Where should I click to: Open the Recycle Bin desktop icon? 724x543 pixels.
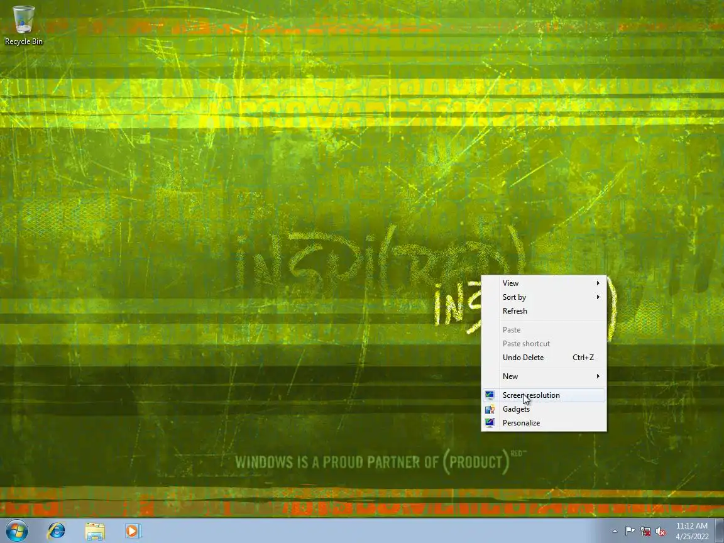point(23,25)
